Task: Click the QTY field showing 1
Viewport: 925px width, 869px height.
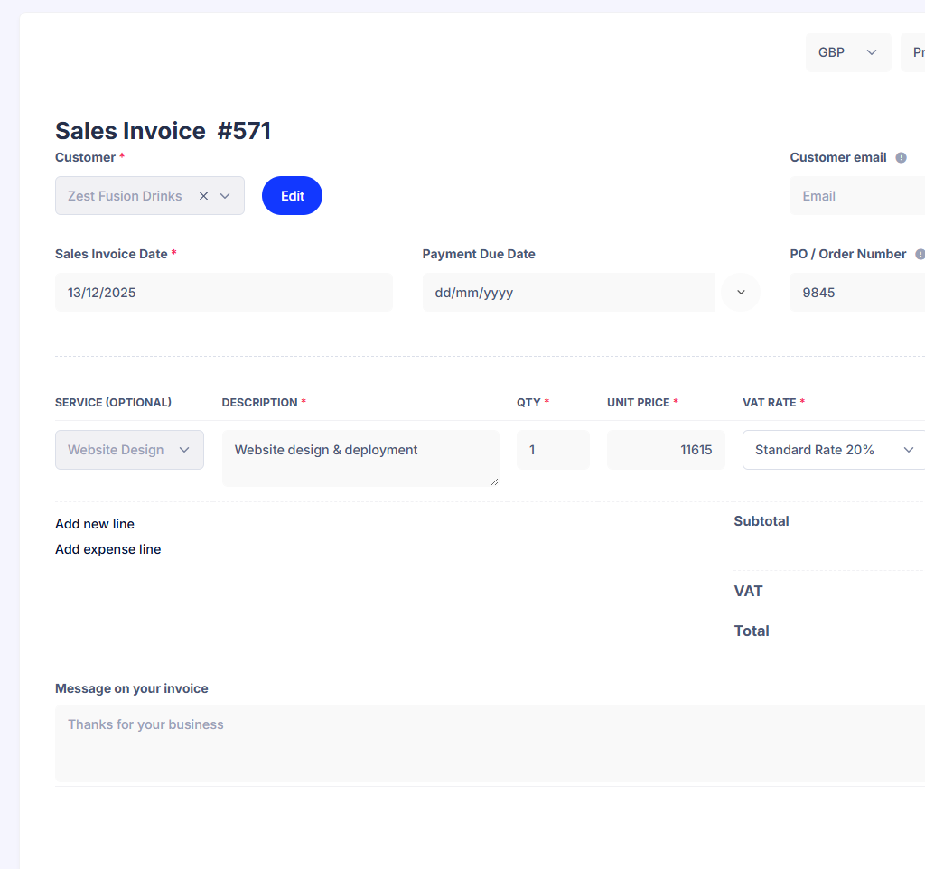Action: tap(553, 449)
